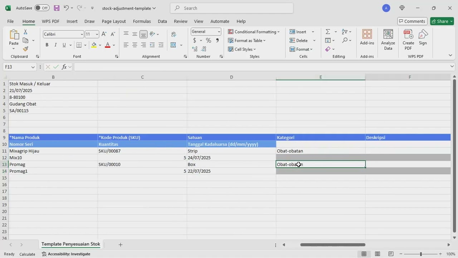This screenshot has height=258, width=458.
Task: Toggle Bold formatting
Action: [47, 45]
